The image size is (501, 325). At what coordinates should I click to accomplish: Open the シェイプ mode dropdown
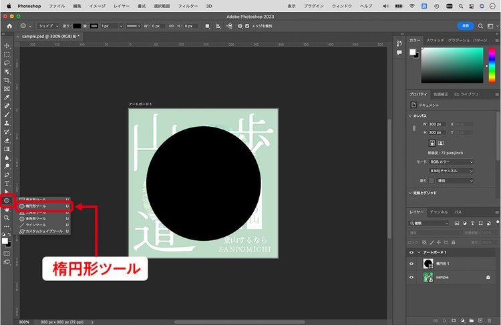[x=48, y=26]
